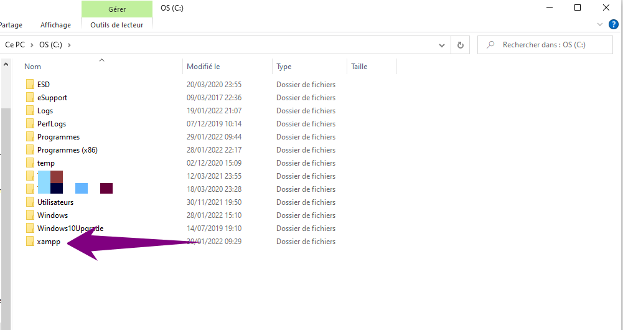This screenshot has width=623, height=330.
Task: Expand the chevron after OS (C:) in the breadcrumb
Action: tap(70, 45)
